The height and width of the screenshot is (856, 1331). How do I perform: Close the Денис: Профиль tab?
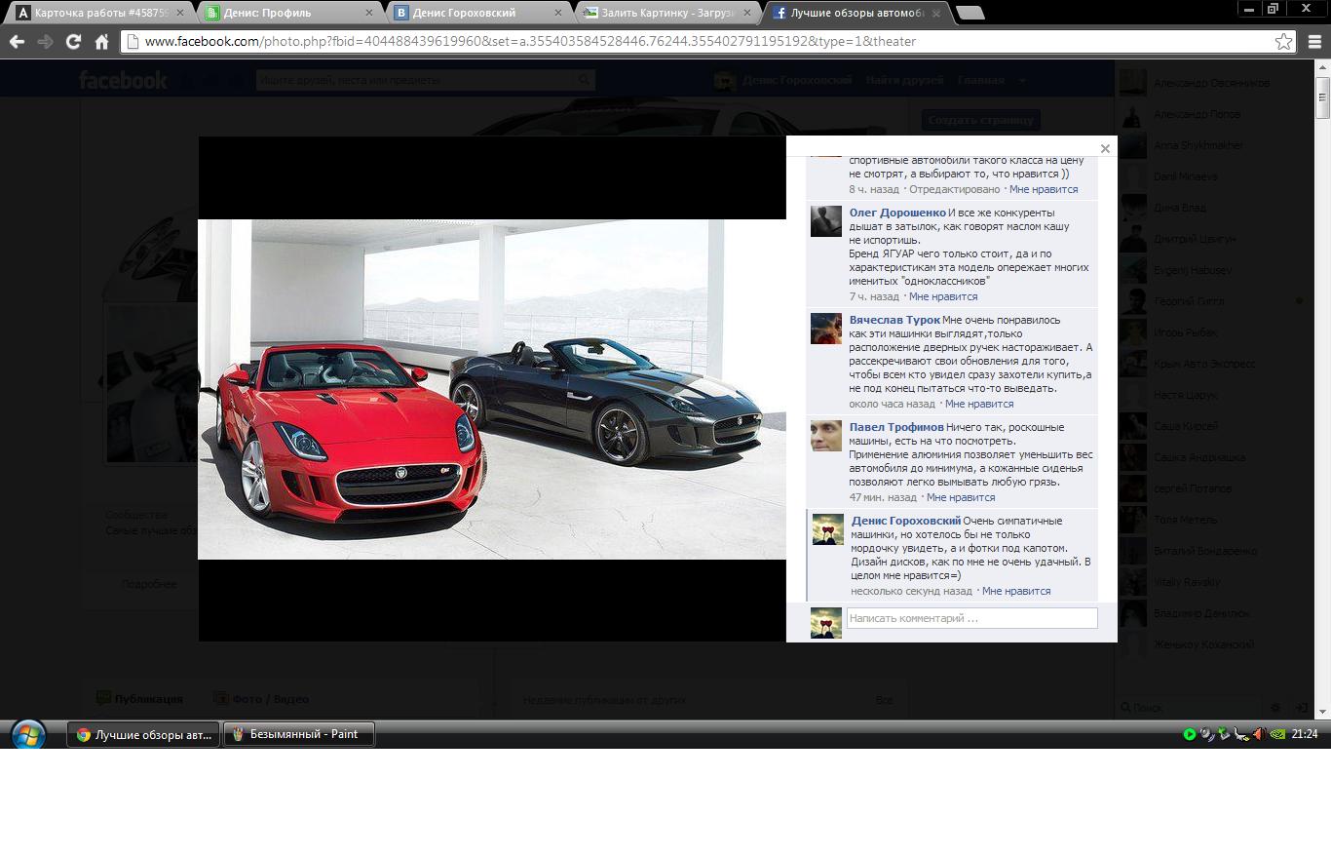(369, 14)
